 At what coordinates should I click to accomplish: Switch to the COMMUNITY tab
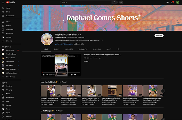[83, 49]
